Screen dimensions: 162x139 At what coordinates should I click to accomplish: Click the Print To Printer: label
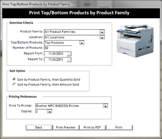(x=21, y=106)
